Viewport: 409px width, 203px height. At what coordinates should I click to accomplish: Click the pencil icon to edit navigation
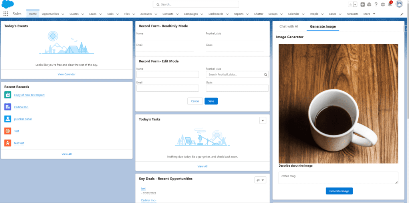[x=402, y=14]
